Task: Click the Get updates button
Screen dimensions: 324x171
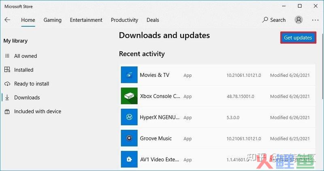Action: 298,38
